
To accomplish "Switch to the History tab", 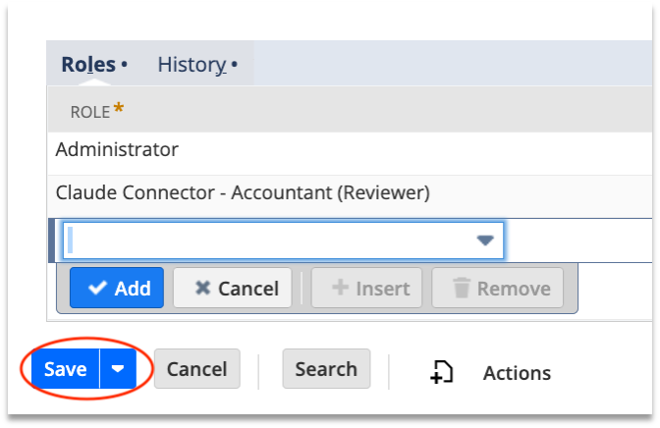I will (192, 65).
